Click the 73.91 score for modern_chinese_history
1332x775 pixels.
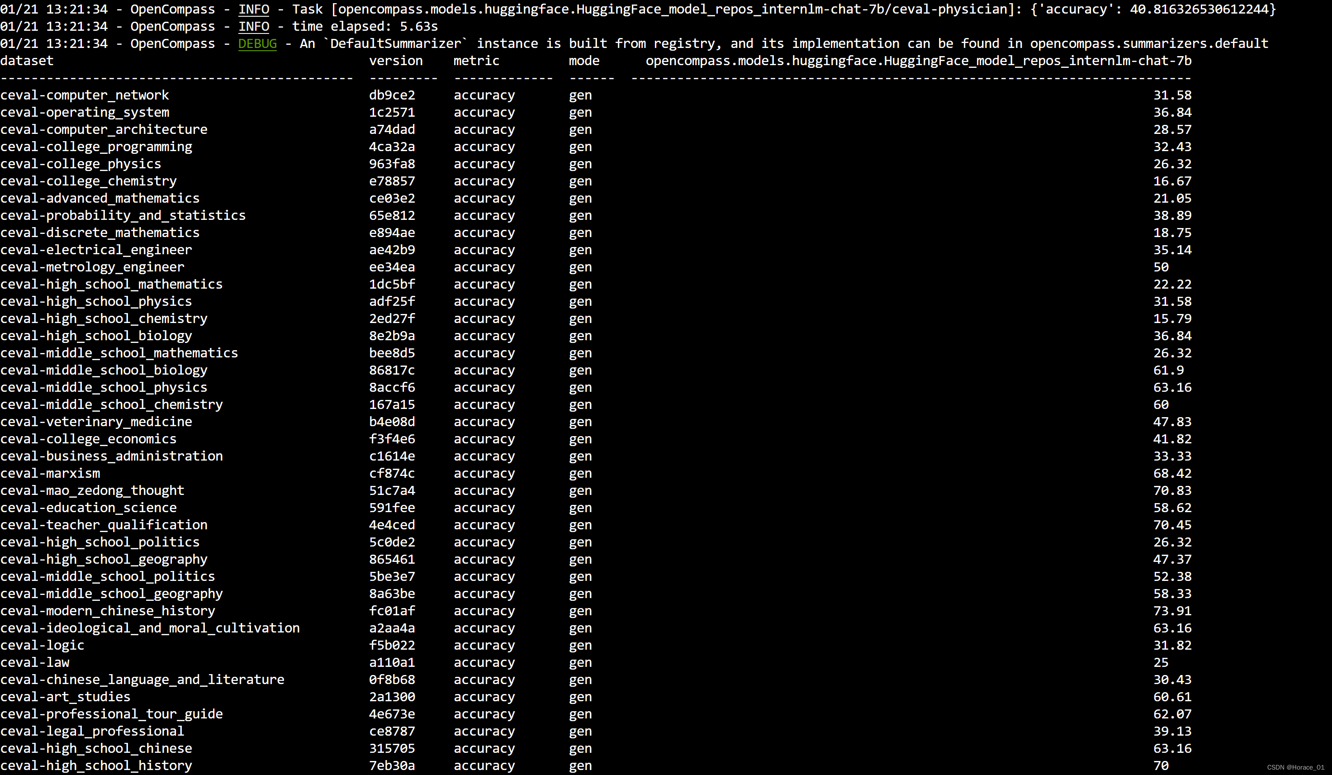[1172, 611]
